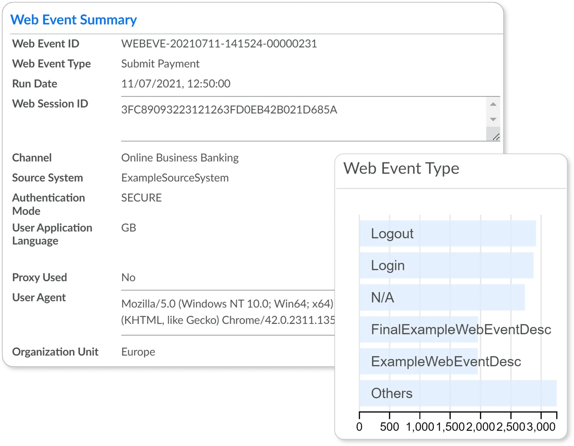Click the Web Session ID scroll up arrow
The width and height of the screenshot is (574, 446).
[493, 104]
